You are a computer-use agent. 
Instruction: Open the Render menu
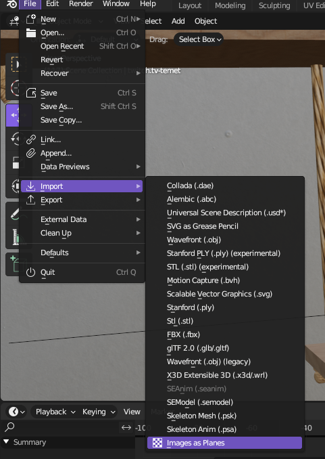80,4
